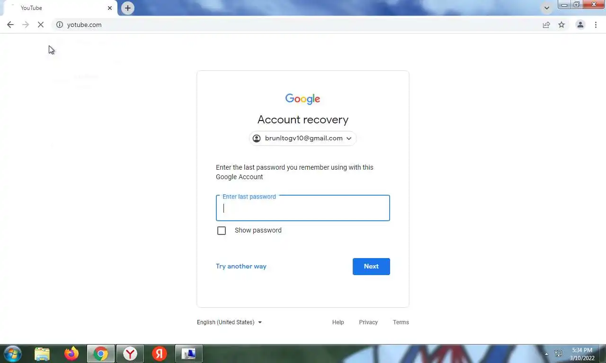Screen dimensions: 606x363
Task: Open the Chrome profile avatar menu
Action: pos(580,25)
